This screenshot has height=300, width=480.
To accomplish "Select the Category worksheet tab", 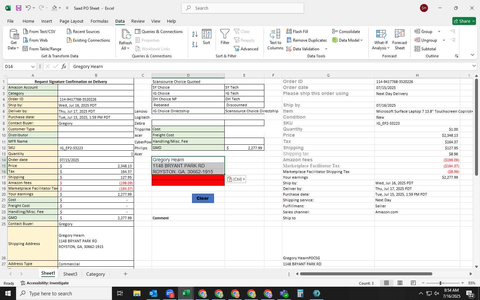I will [x=96, y=274].
